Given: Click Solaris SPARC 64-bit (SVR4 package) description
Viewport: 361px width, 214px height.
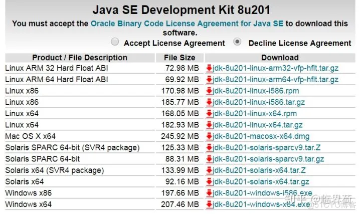Looking at the screenshot, I should [72, 147].
